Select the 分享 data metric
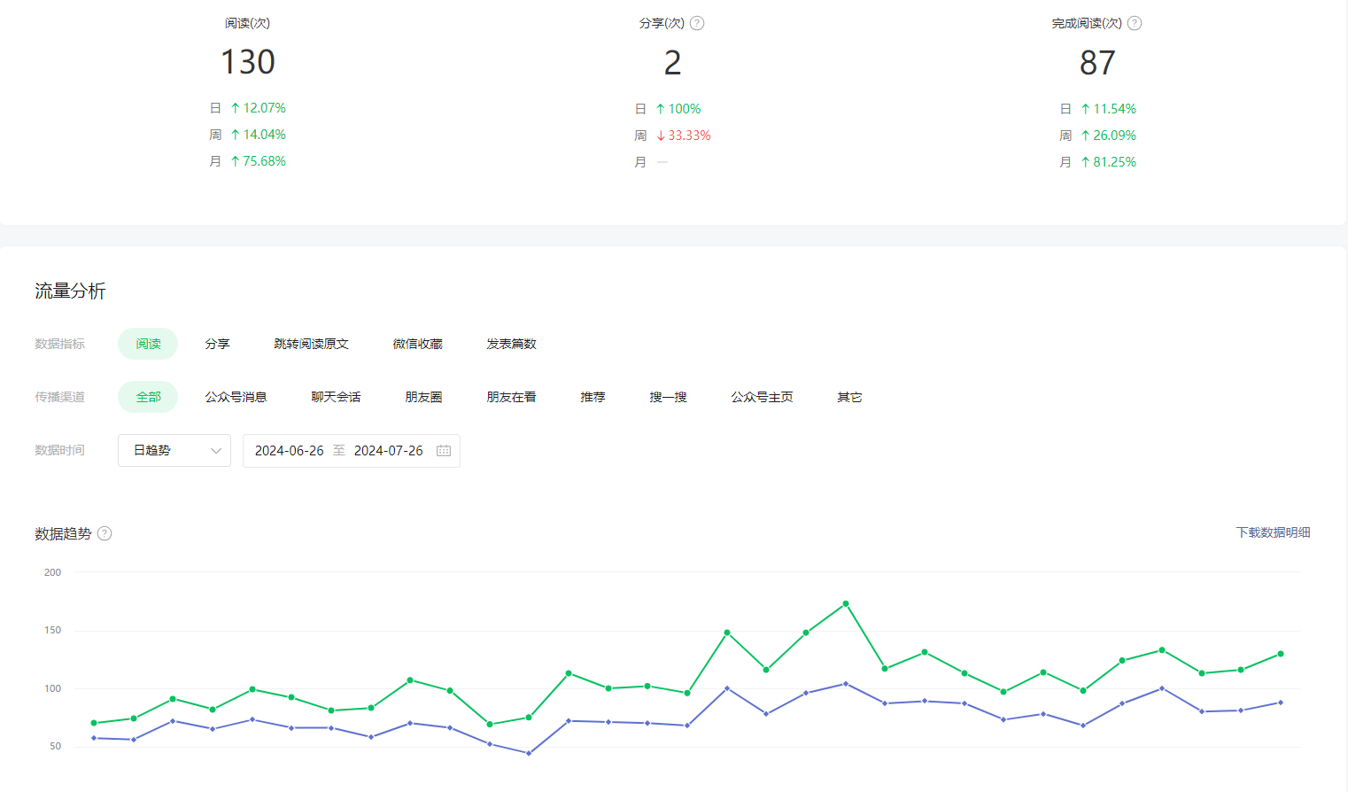Image resolution: width=1348 pixels, height=792 pixels. pos(217,344)
